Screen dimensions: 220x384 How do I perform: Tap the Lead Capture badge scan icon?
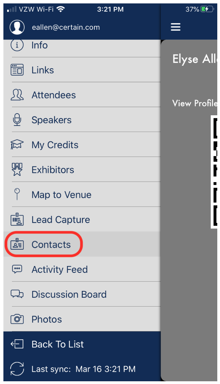17,219
